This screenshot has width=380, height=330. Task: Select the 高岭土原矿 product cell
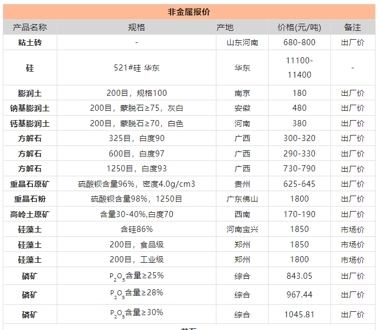30,214
